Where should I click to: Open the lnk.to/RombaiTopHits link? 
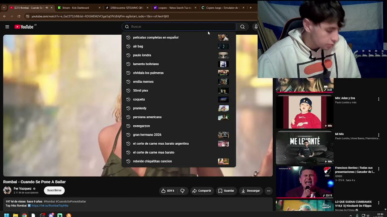click(50, 206)
